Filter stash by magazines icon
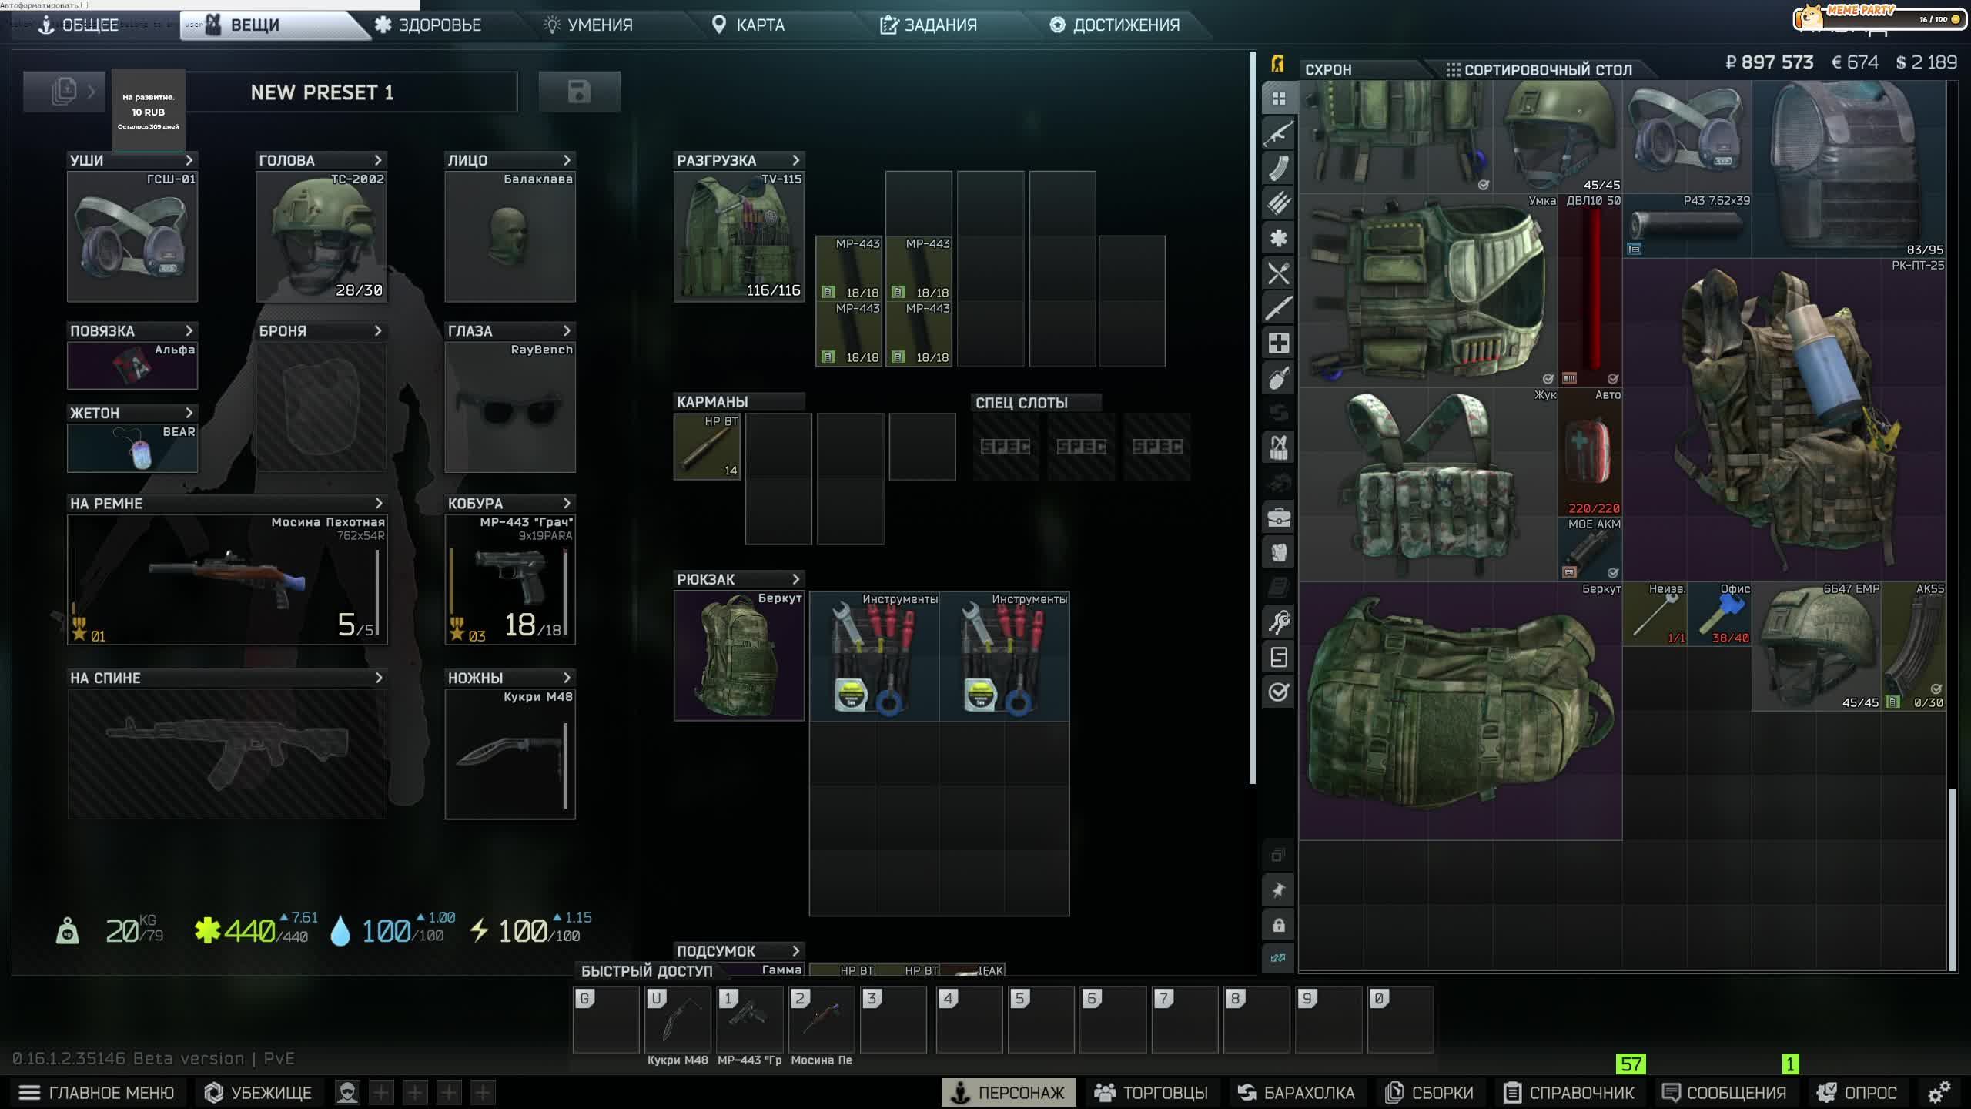Screen dimensions: 1971x1109 pyautogui.click(x=1278, y=168)
